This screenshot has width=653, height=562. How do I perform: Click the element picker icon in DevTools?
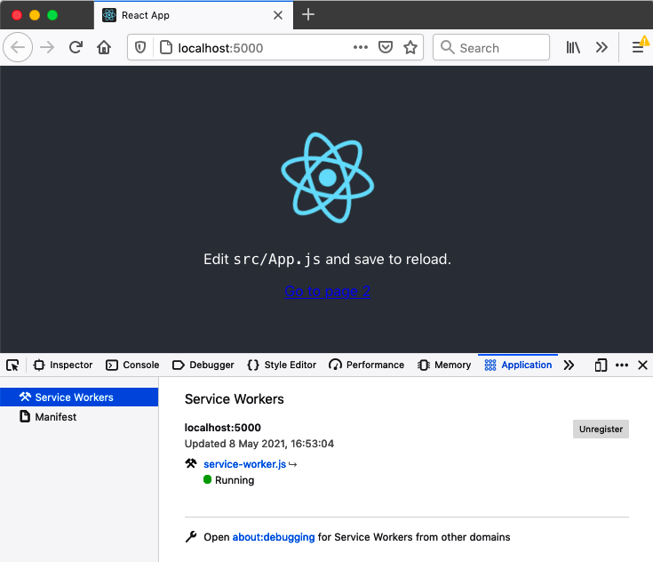(x=12, y=365)
